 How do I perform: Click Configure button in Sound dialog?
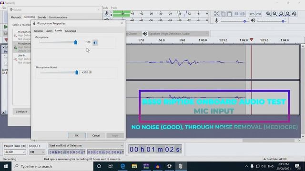pyautogui.click(x=21, y=112)
